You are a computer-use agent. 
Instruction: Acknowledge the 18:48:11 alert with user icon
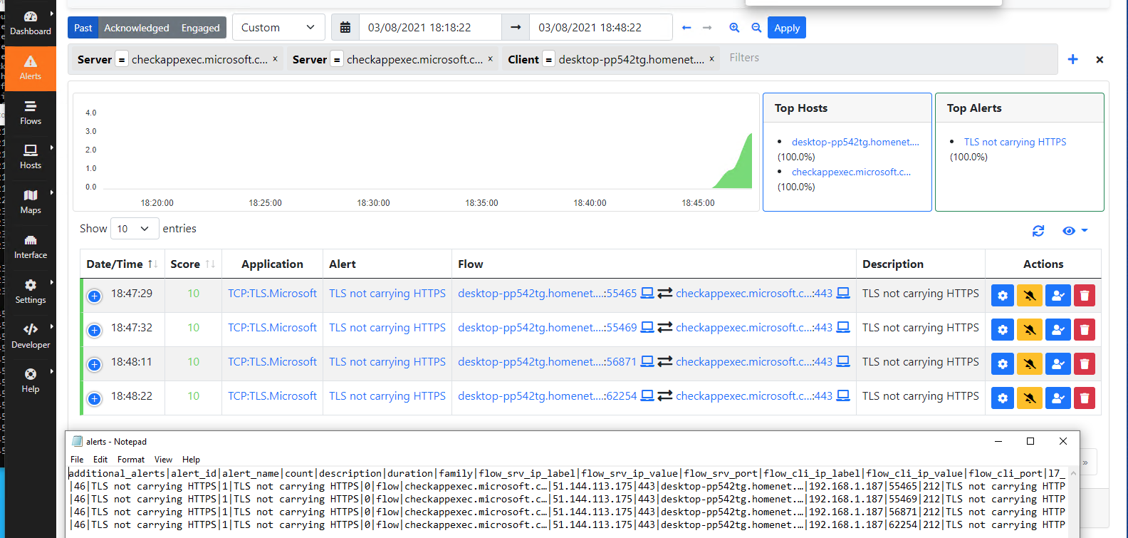click(x=1057, y=363)
